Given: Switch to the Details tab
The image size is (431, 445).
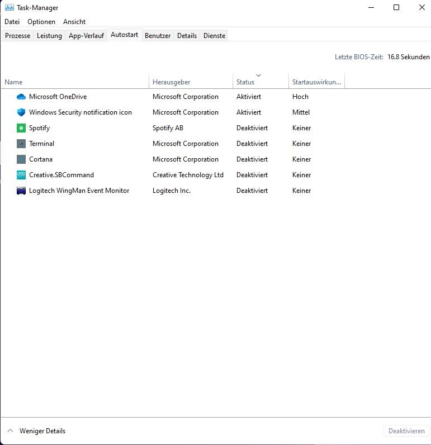Looking at the screenshot, I should point(187,36).
